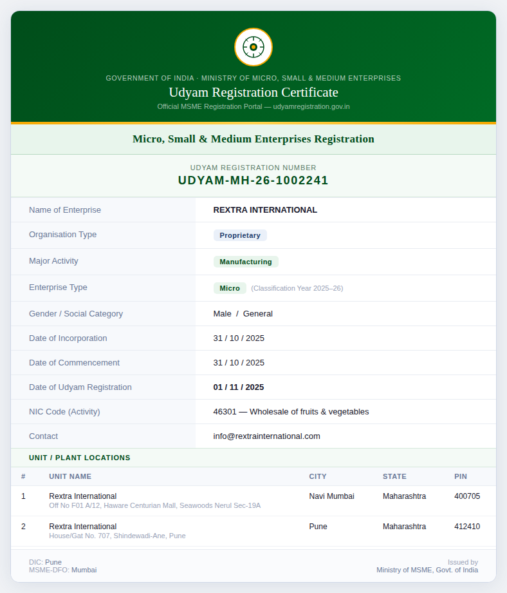Click the DIC: Pune footer entry

pos(45,562)
